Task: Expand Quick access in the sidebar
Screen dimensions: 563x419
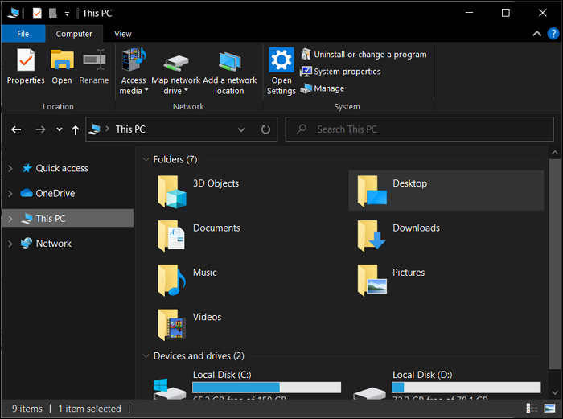Action: tap(10, 168)
